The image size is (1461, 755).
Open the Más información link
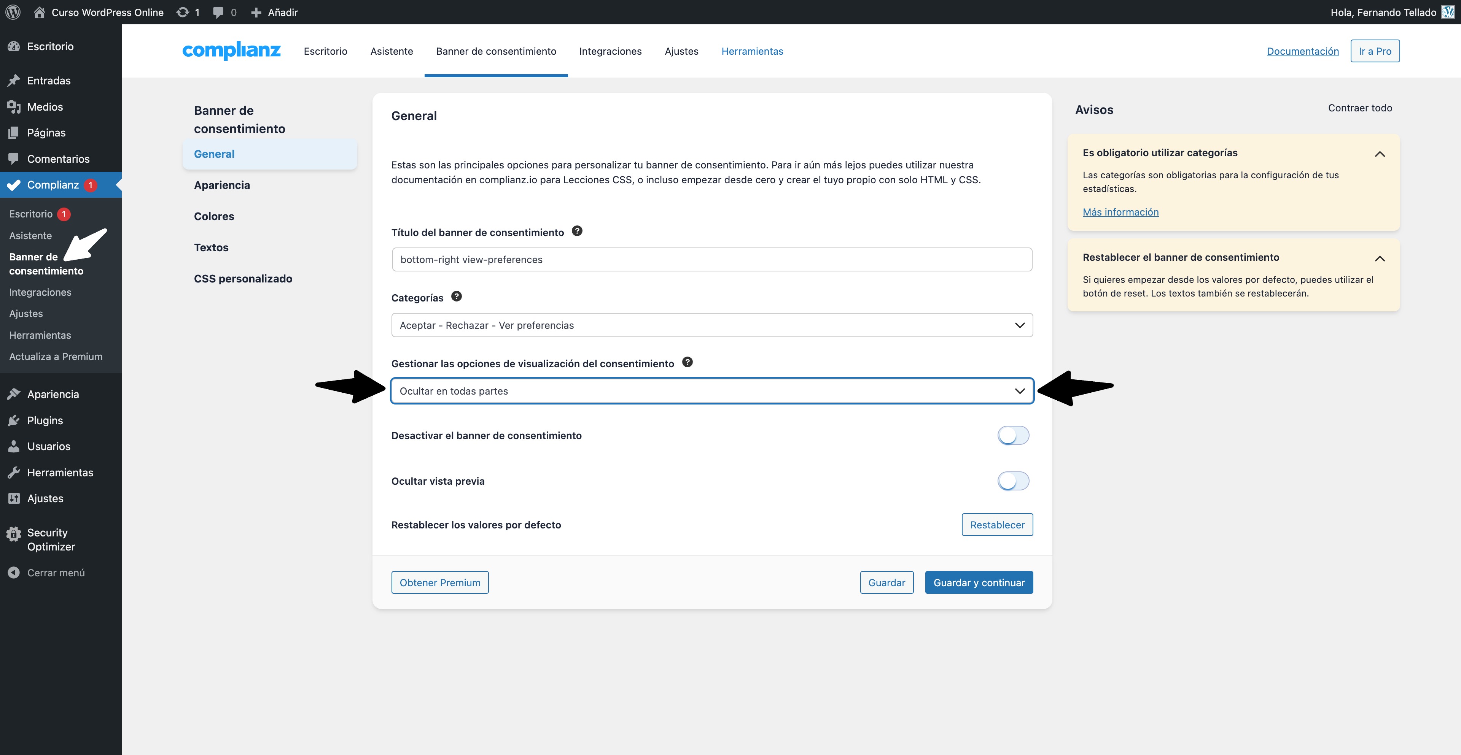[x=1120, y=212]
